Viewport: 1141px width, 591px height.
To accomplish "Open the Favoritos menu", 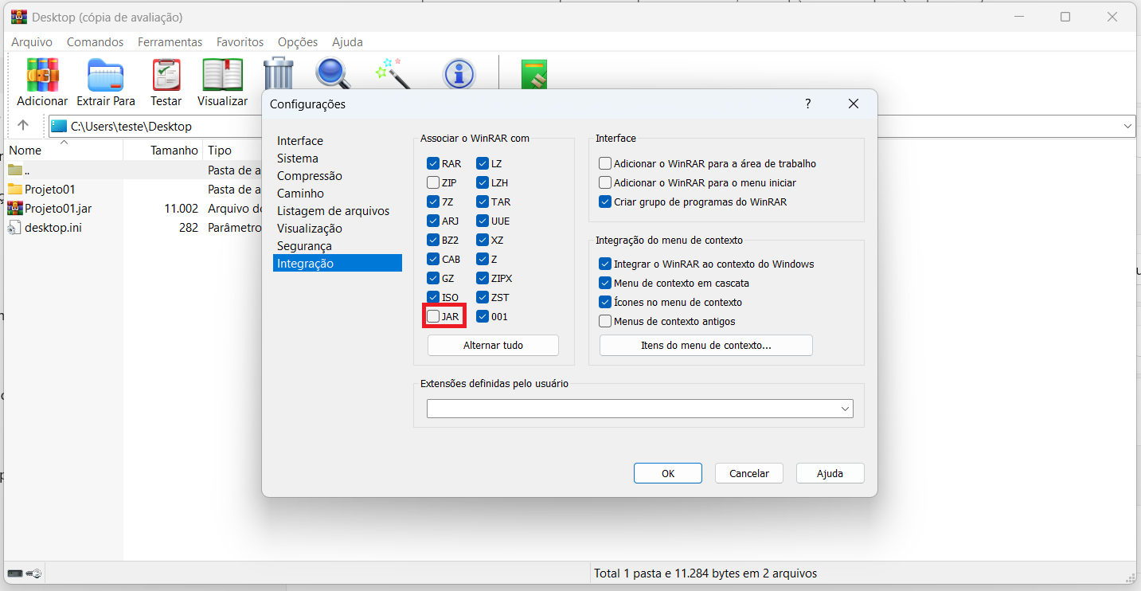I will [240, 42].
